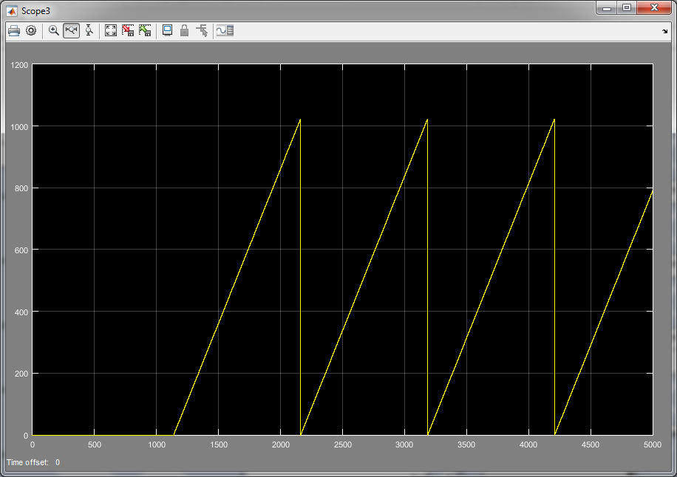Screen dimensions: 677x477
Task: Toggle the floating scope icon
Action: [x=167, y=30]
